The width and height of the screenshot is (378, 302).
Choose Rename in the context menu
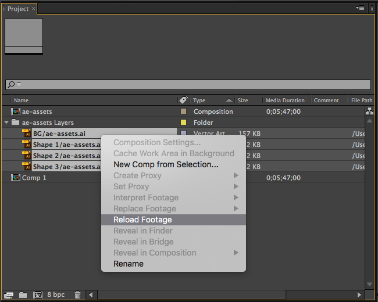(129, 264)
